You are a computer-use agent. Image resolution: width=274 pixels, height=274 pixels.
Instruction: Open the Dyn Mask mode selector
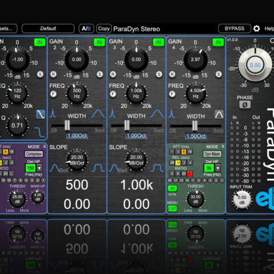point(212,154)
